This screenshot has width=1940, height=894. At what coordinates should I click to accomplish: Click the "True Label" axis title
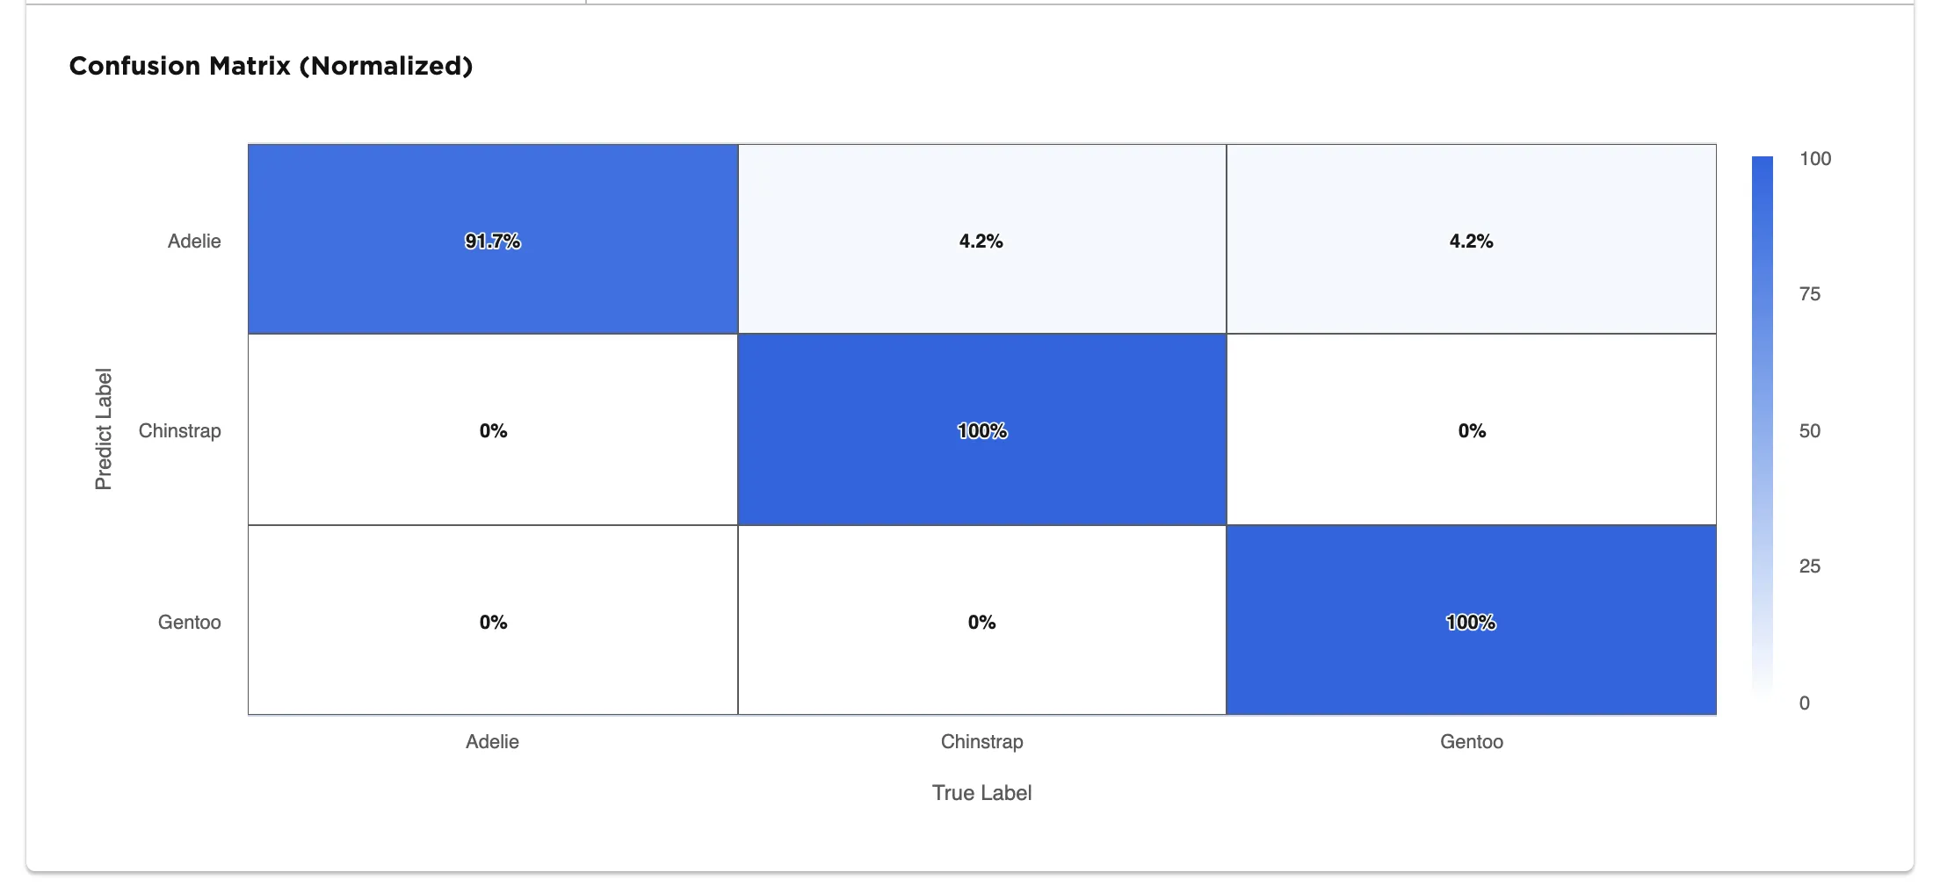coord(981,792)
